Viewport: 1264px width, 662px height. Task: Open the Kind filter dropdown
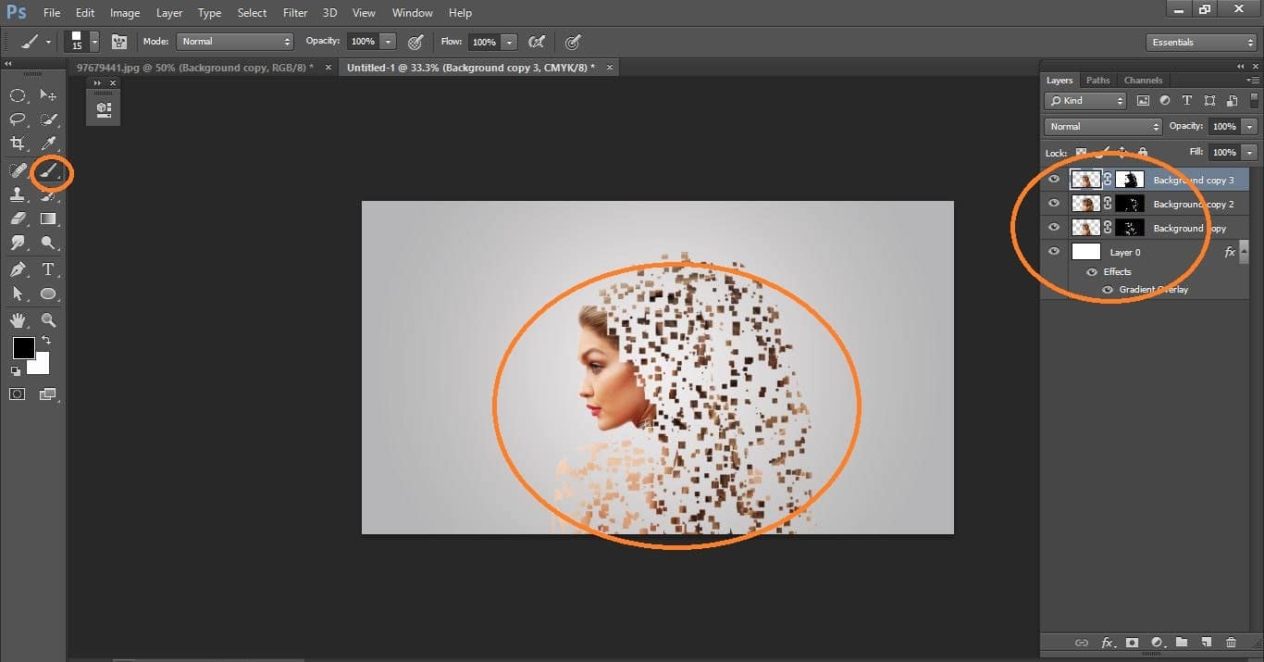1084,100
